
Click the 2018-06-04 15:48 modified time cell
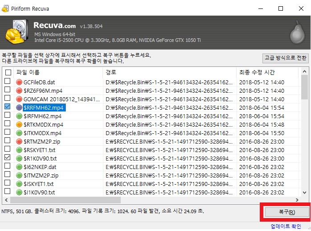tap(262, 124)
